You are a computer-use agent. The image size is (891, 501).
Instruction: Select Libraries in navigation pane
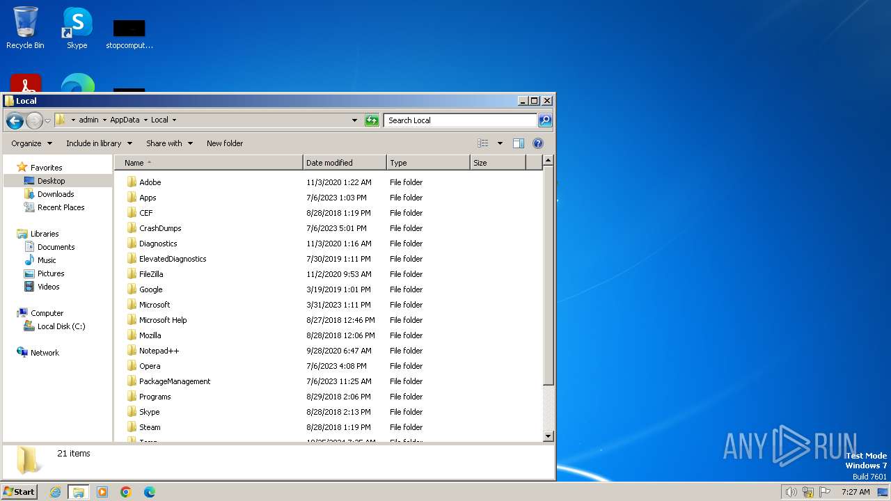[x=45, y=234]
